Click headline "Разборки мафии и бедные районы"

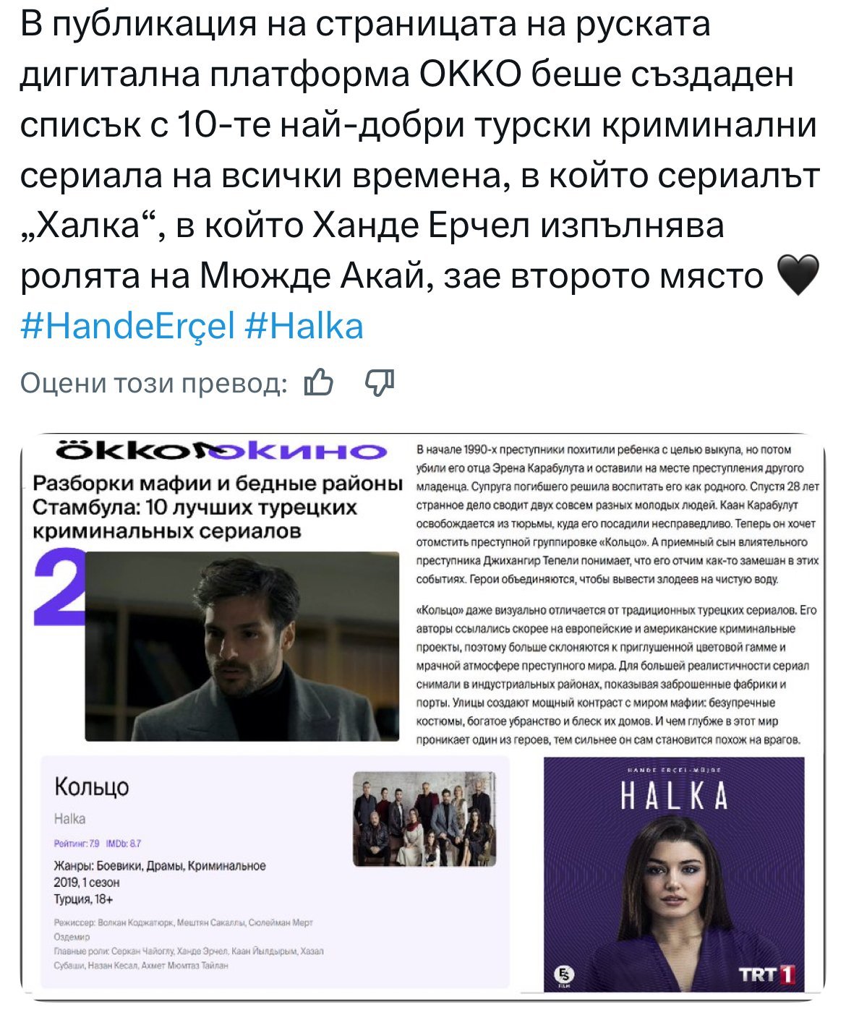[218, 483]
